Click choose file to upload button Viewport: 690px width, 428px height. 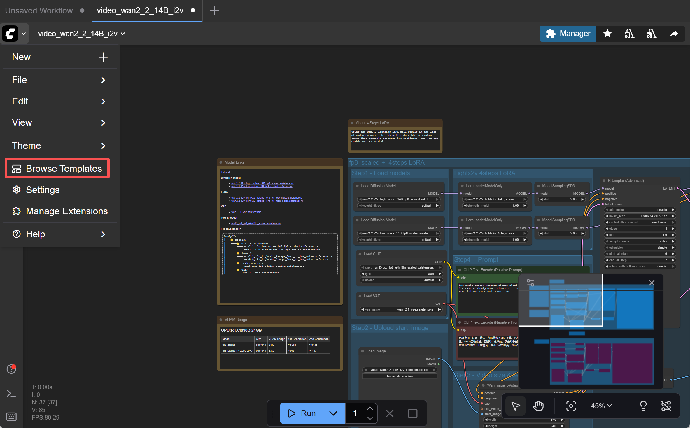pos(400,376)
